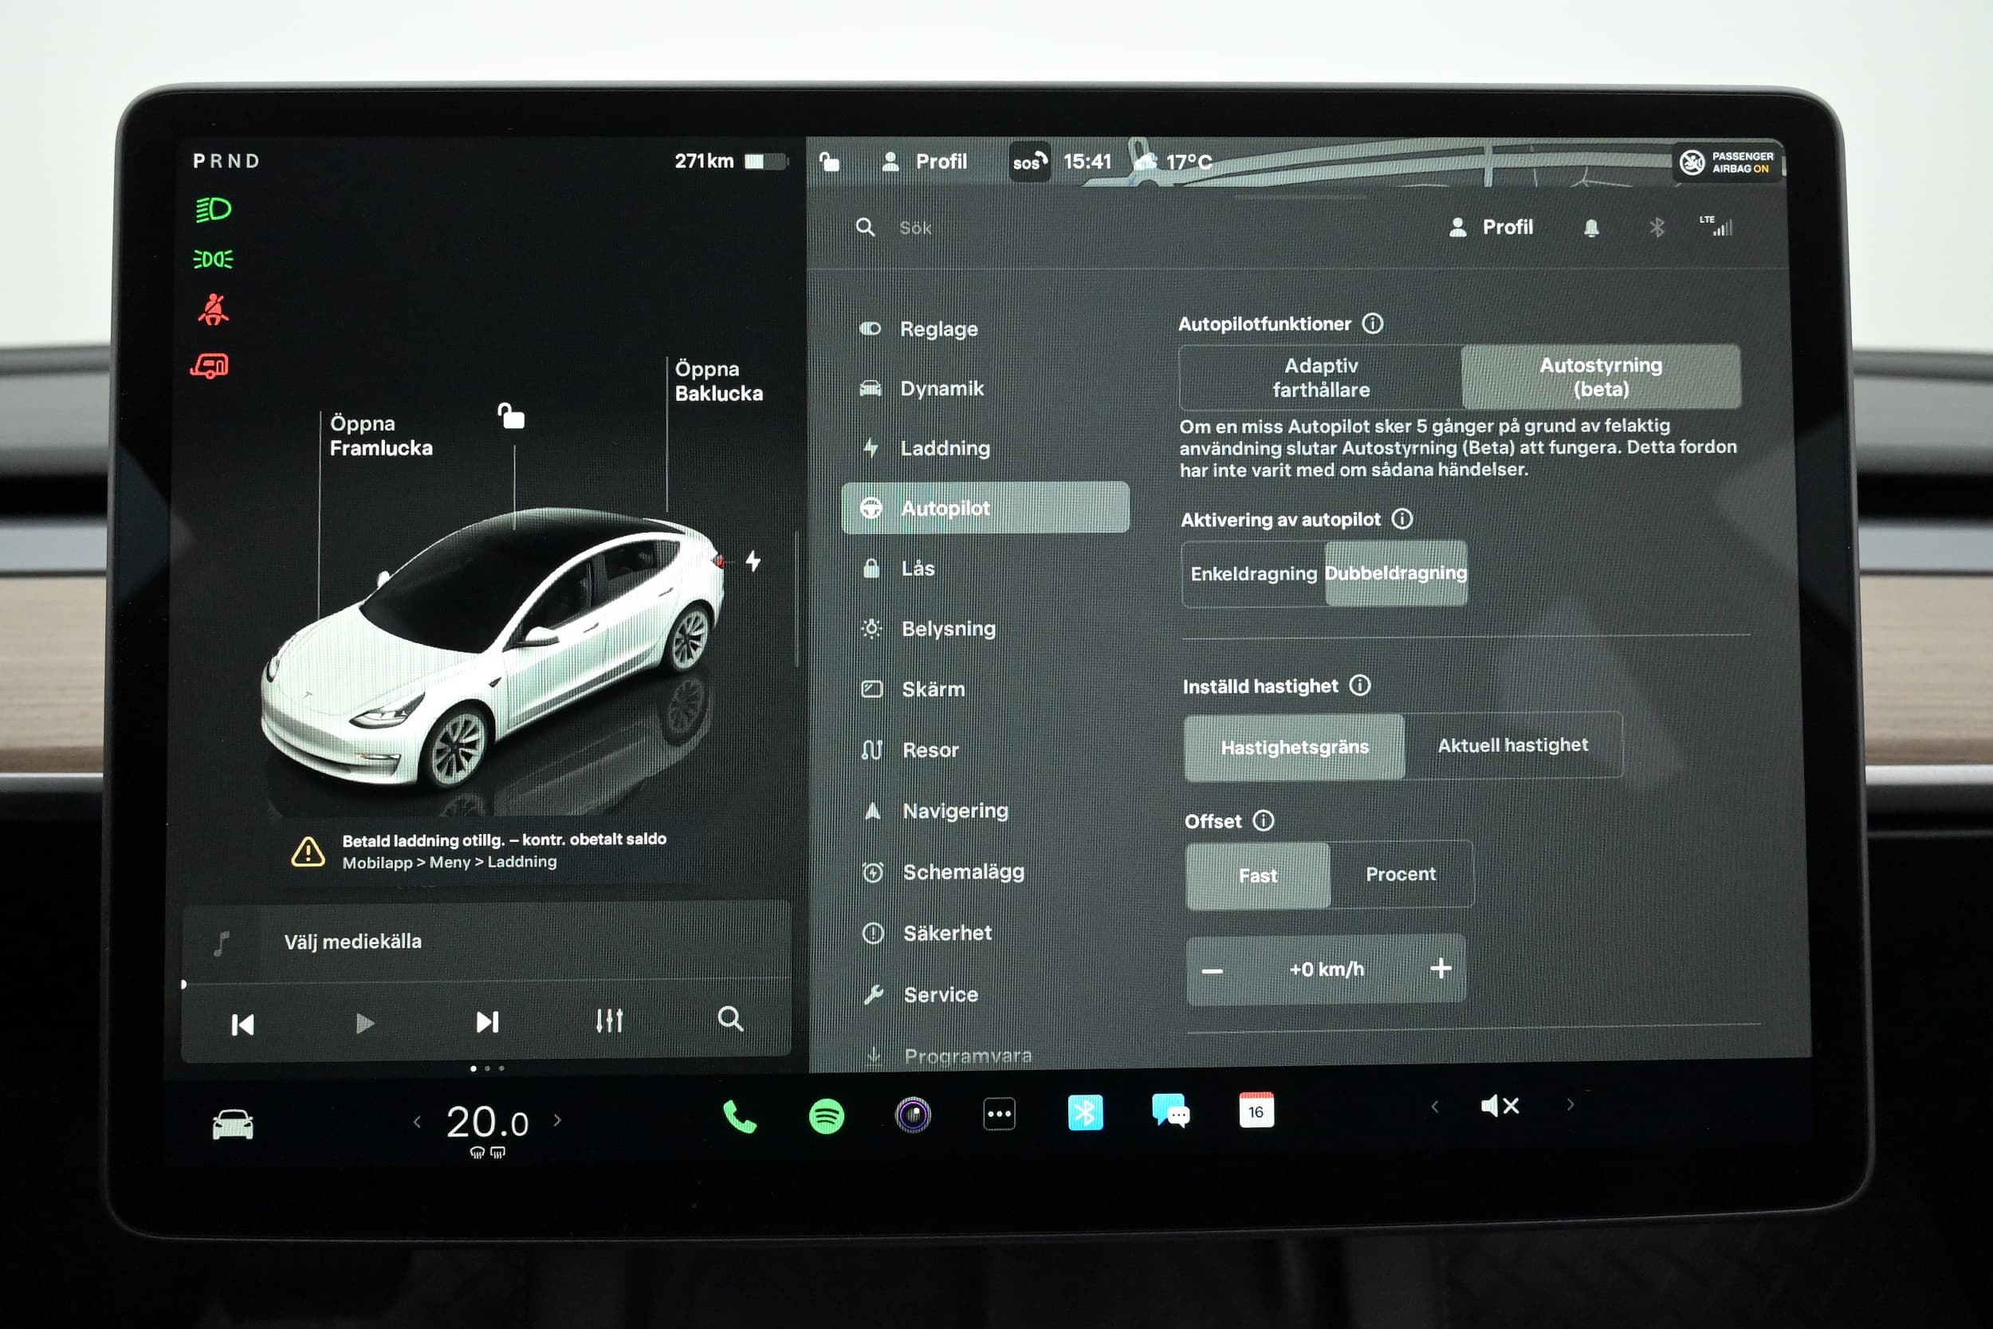Open media equalizer settings icon
Screen dimensions: 1993x1329
(609, 1020)
